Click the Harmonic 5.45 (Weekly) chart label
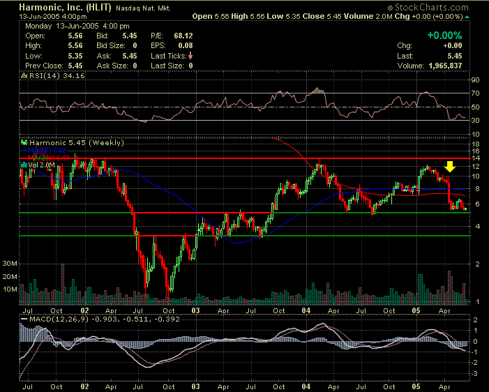The width and height of the screenshot is (489, 392). coord(77,143)
